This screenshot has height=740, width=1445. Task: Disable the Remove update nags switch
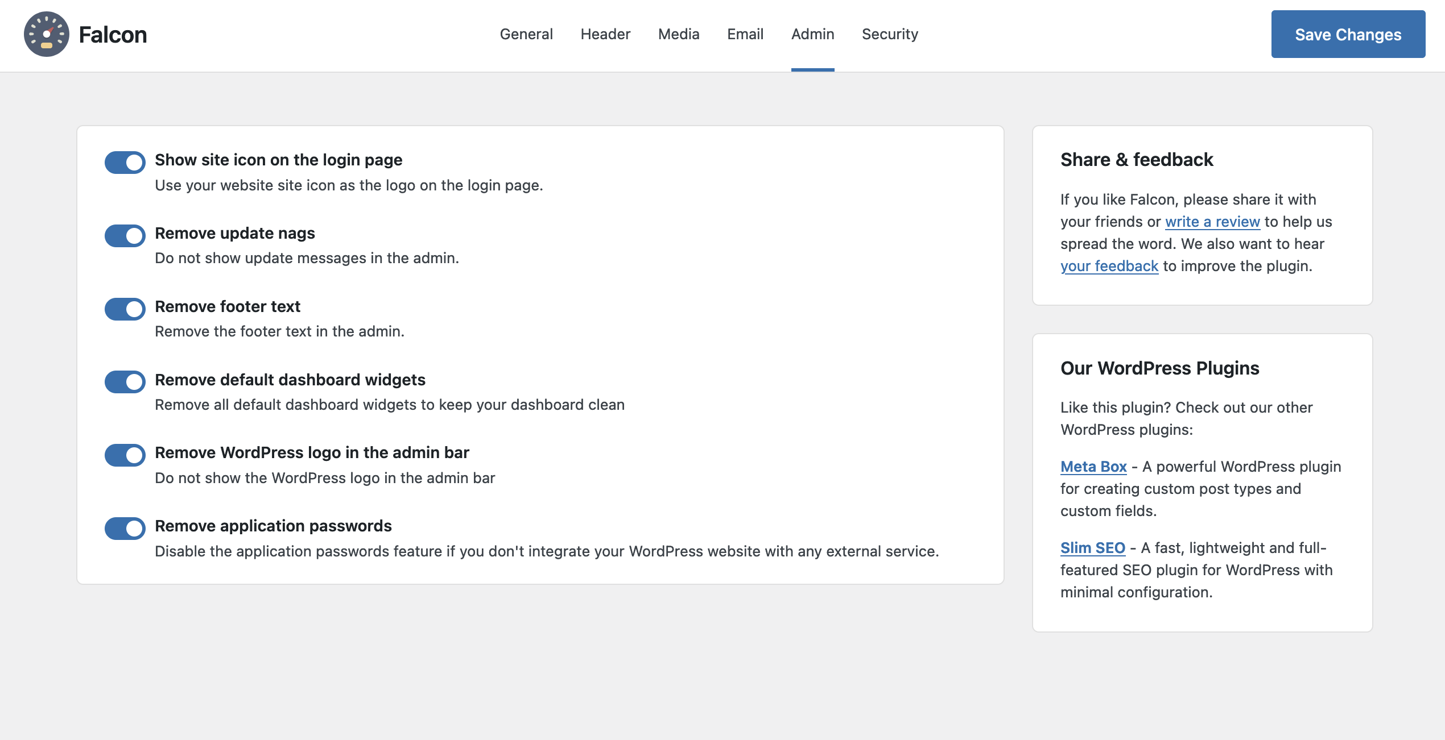point(125,235)
